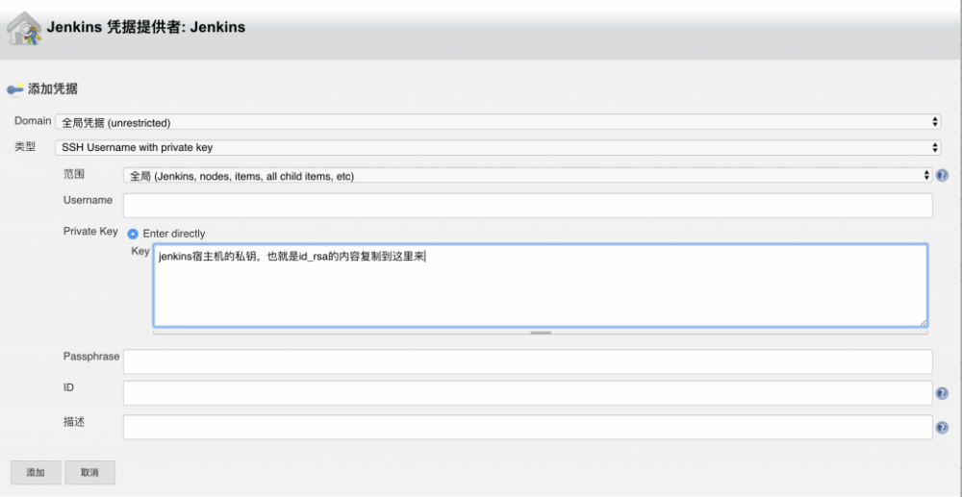Screen dimensions: 962x497
Task: Open the 类型 dropdown SSH Username with private key
Action: coord(497,147)
